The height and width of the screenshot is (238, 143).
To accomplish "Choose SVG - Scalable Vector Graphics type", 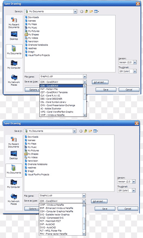I will (x=61, y=215).
